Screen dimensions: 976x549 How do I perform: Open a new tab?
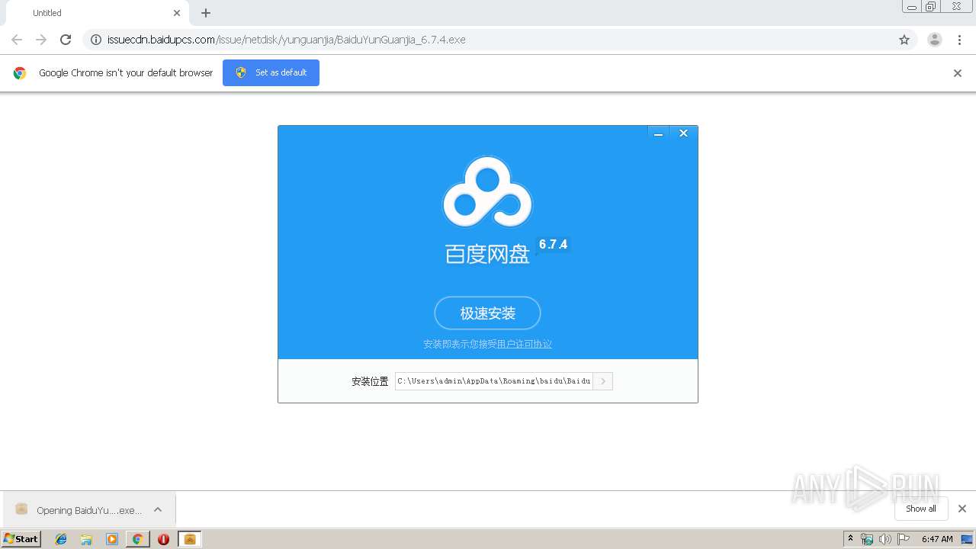[206, 13]
